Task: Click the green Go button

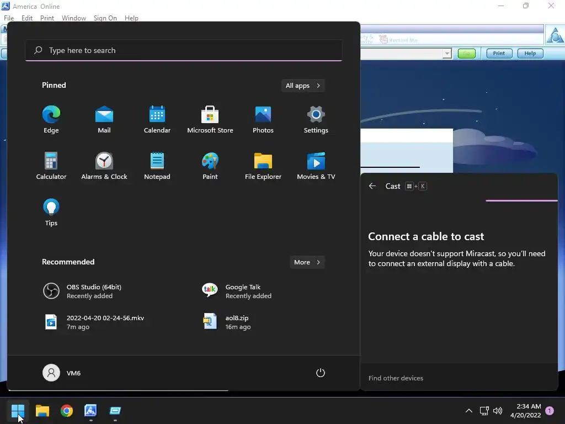Action: [467, 54]
